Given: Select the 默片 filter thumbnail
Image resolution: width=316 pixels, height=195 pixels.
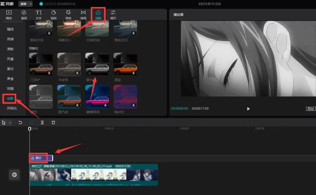Looking at the screenshot, I should tap(97, 64).
